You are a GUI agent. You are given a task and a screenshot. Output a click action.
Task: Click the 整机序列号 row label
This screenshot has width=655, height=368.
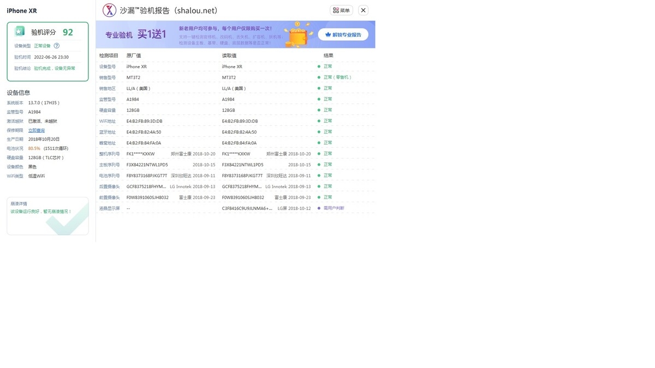click(109, 154)
